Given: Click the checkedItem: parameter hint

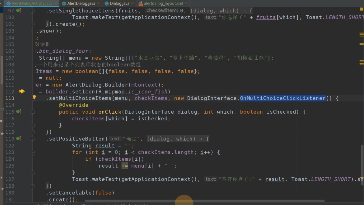Looking at the screenshot, I should 162,10.
